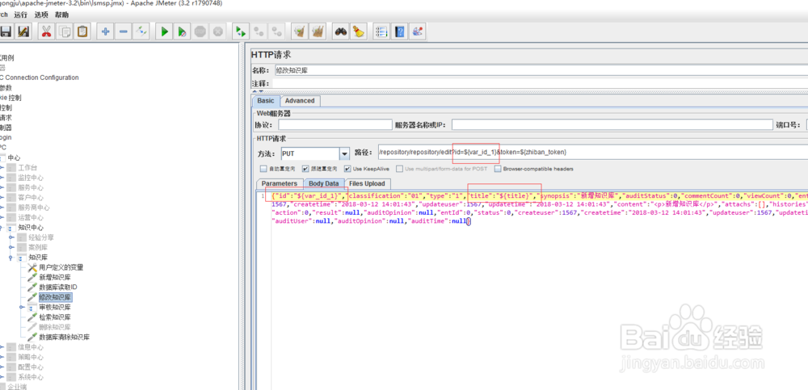Select 修改知识库 in tree
This screenshot has width=808, height=390.
click(x=55, y=297)
